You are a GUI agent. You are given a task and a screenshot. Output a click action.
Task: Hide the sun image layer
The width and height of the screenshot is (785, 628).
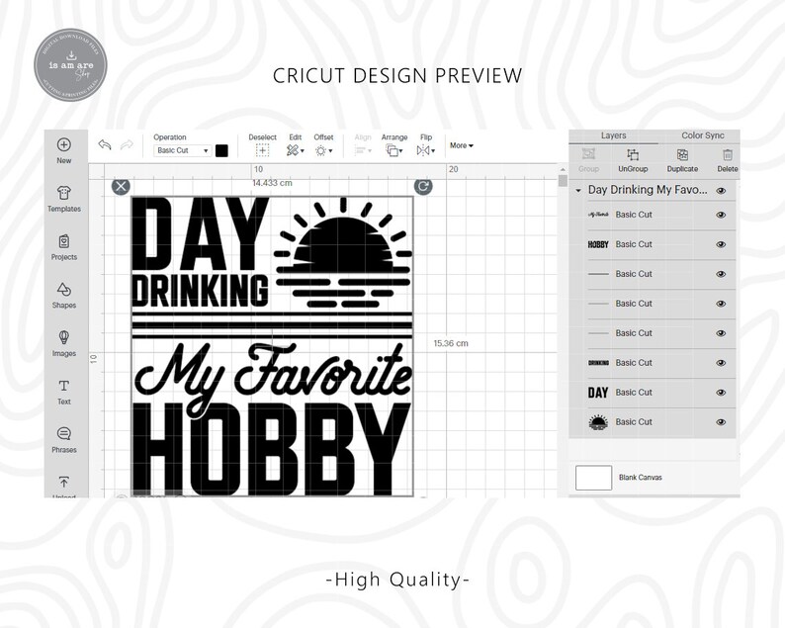(721, 422)
